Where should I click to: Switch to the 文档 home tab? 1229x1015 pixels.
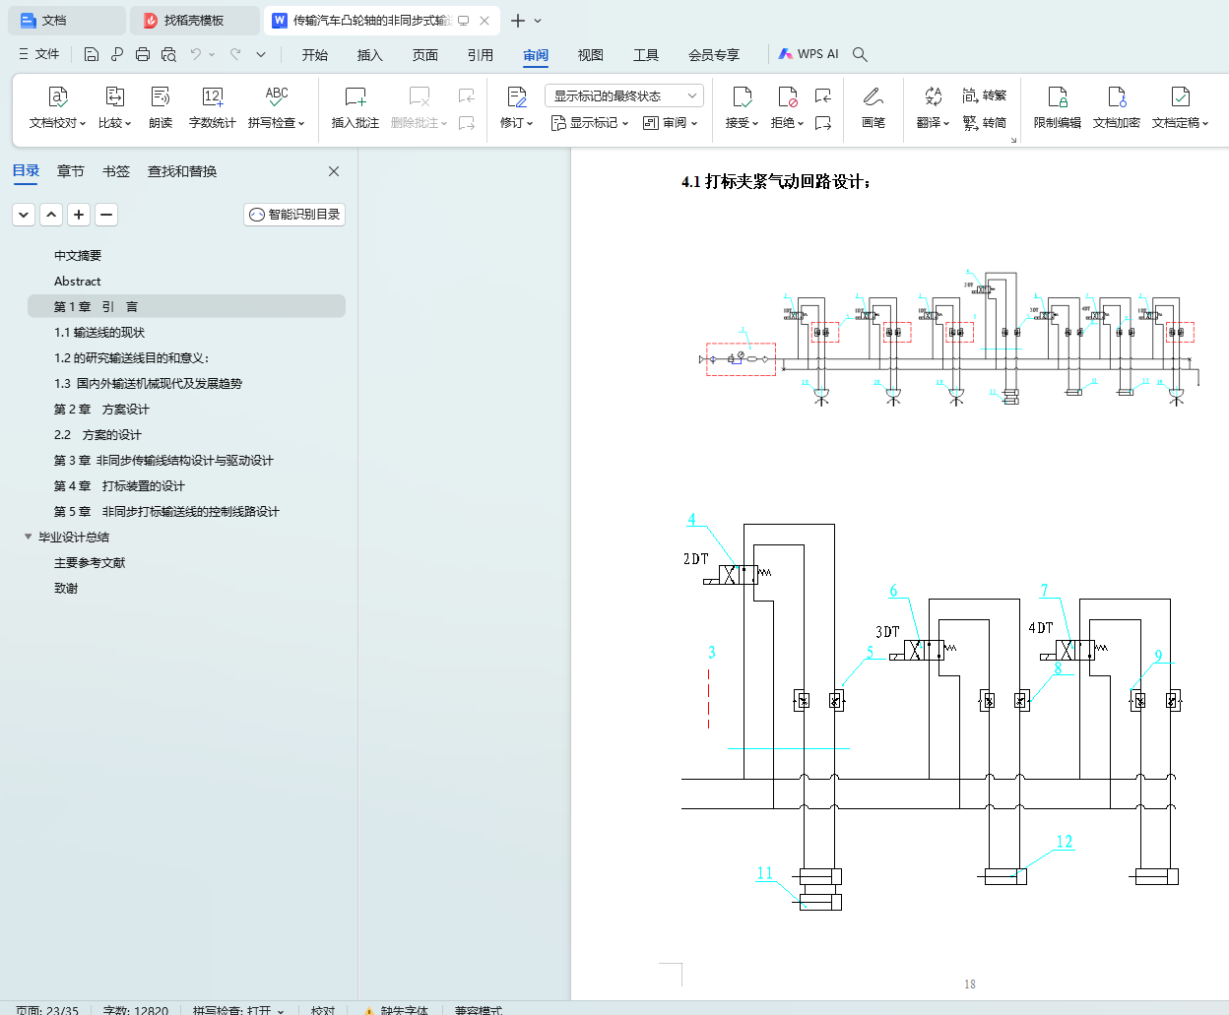[67, 21]
